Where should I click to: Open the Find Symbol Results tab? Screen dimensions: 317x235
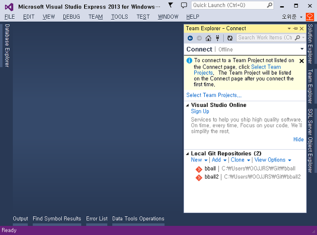57,218
